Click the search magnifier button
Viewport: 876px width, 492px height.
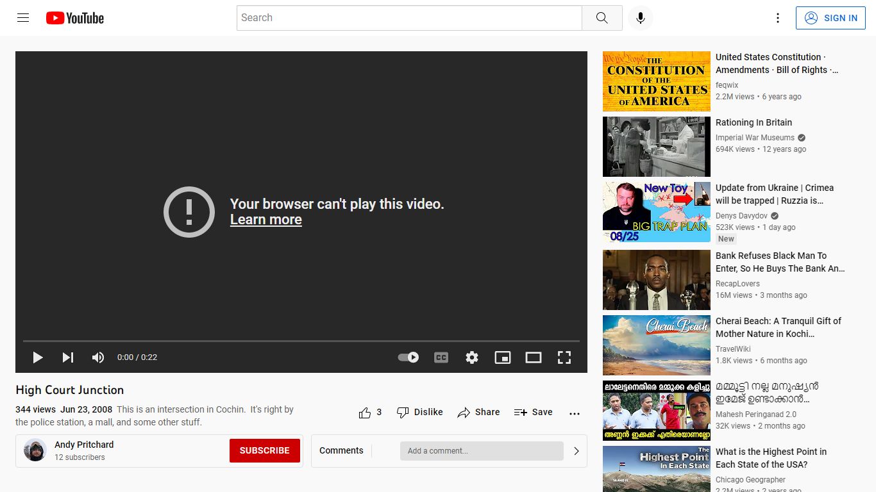[x=602, y=18]
